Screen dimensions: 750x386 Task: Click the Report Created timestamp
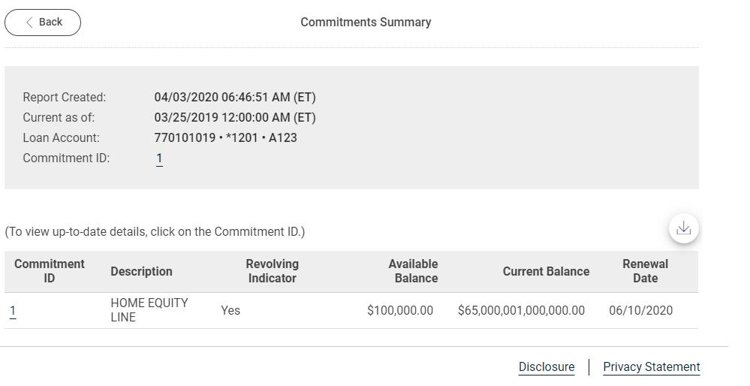click(234, 98)
